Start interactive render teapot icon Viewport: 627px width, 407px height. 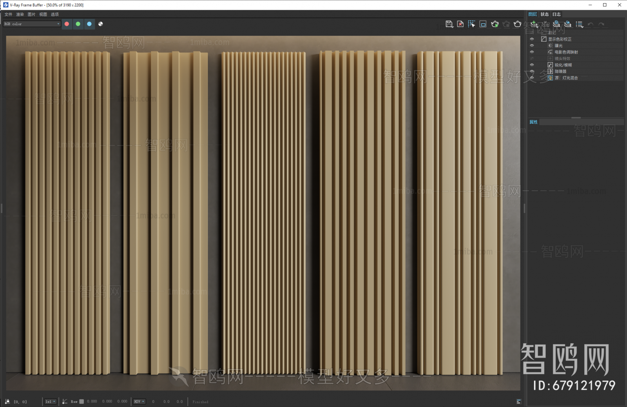tap(495, 24)
